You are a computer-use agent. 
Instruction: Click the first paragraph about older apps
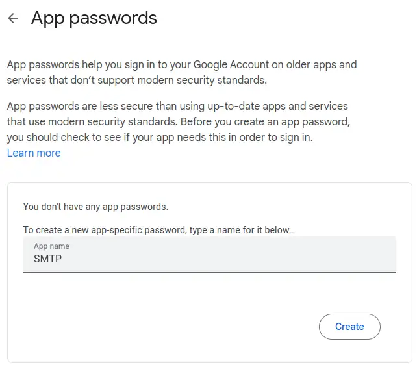[182, 72]
